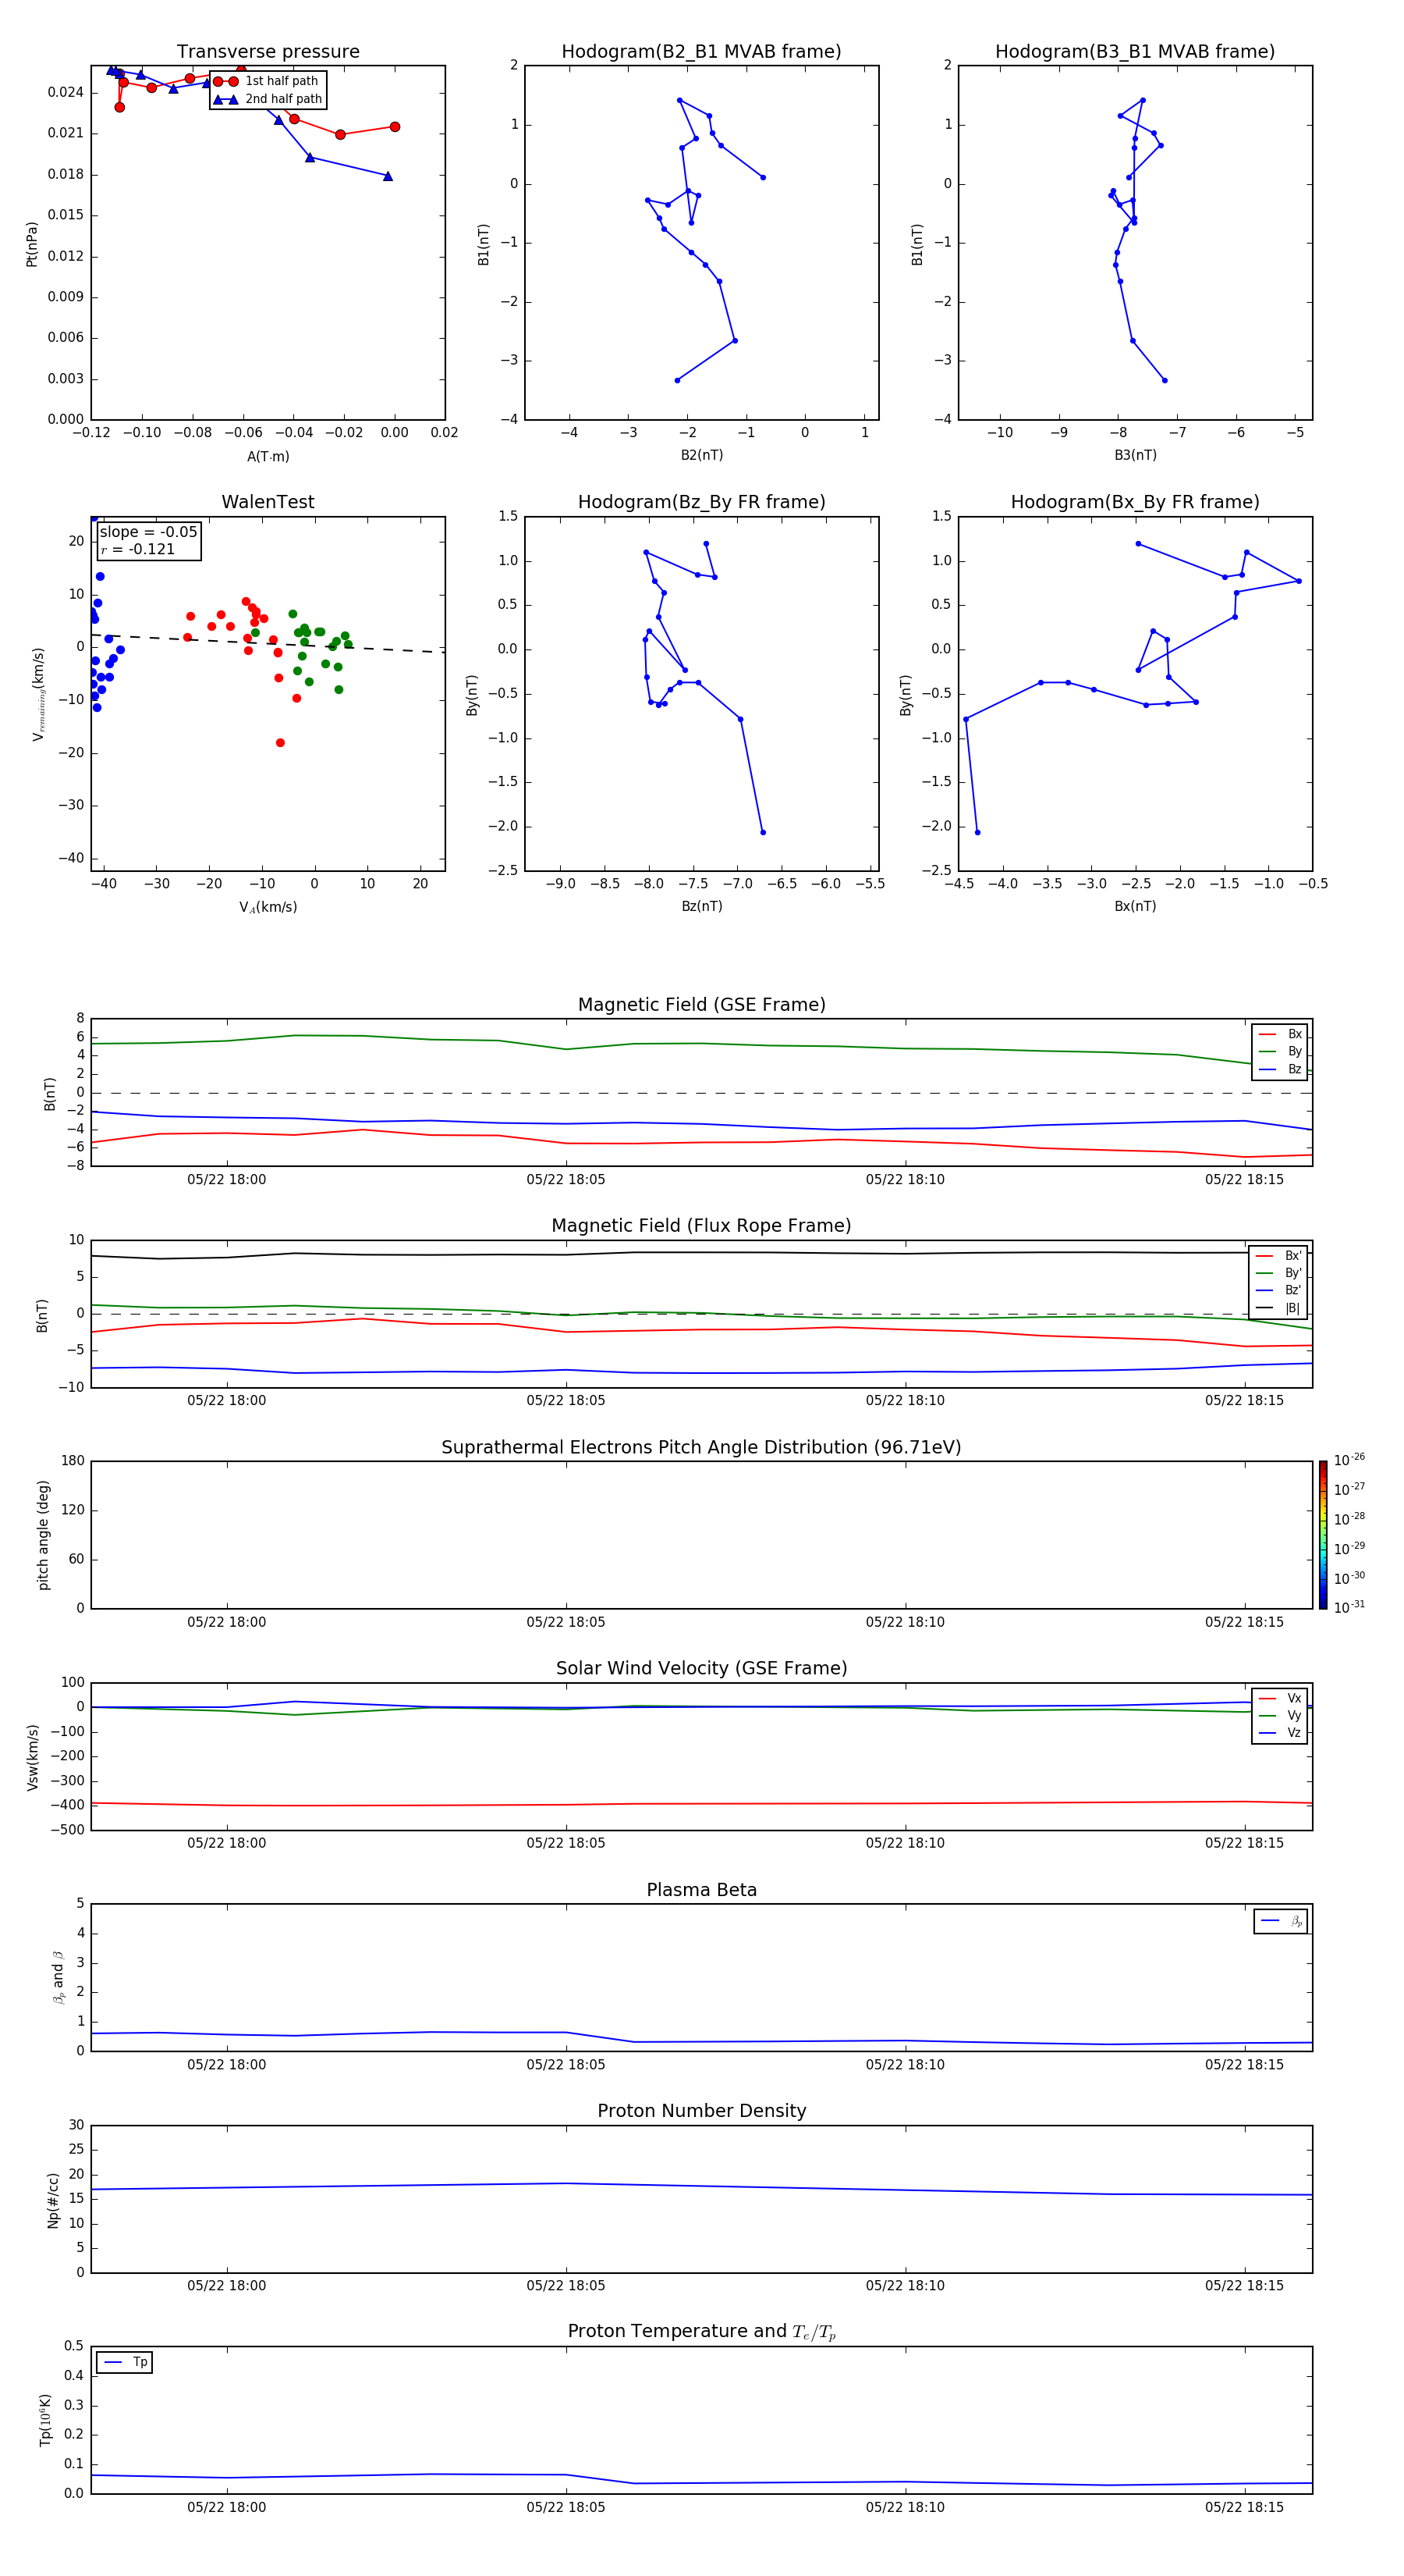Click the blue Np line in density plot
The height and width of the screenshot is (2576, 1404).
coord(701,2187)
